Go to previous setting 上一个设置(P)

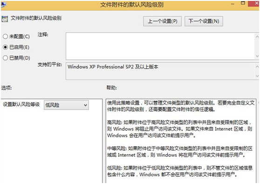162,21
